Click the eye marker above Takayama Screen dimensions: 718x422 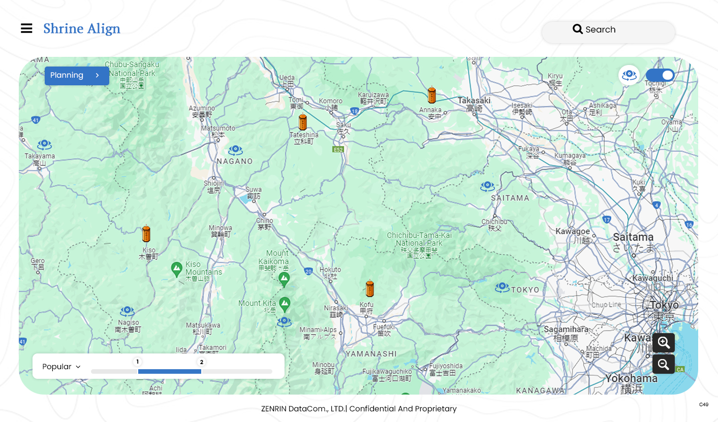tap(45, 145)
